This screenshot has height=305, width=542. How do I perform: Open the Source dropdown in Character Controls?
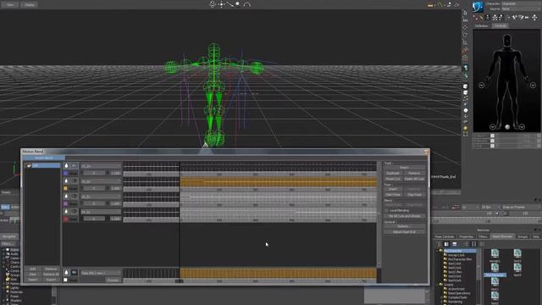pos(522,8)
